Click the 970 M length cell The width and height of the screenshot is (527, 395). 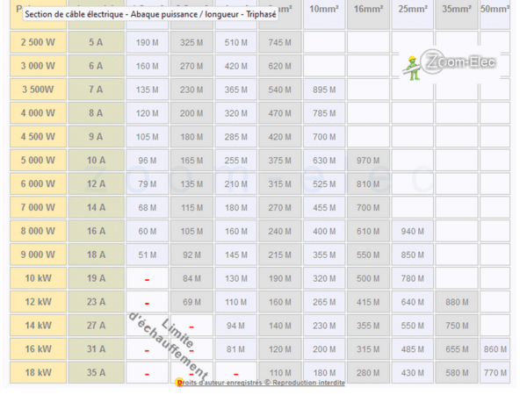tap(368, 161)
